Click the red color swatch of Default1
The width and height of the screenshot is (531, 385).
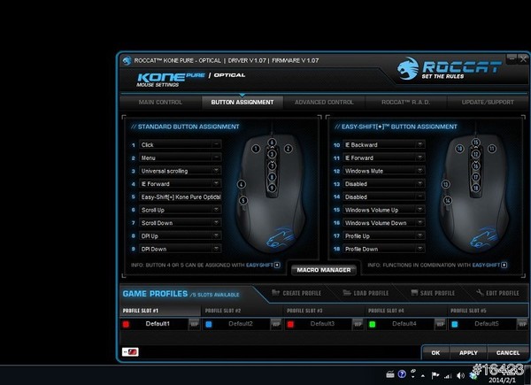pos(126,324)
